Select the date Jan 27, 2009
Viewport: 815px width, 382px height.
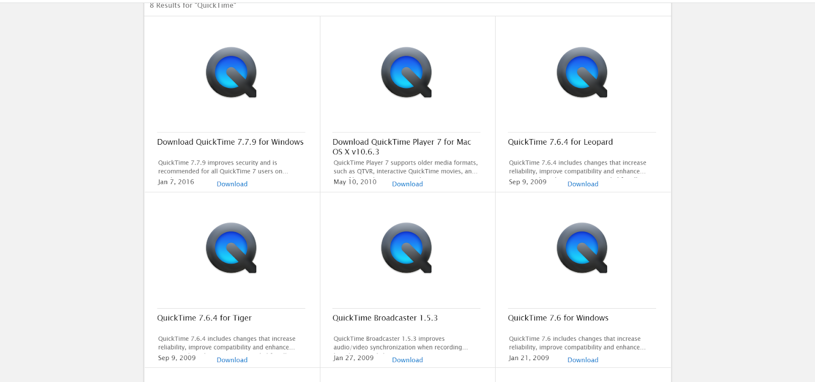(x=354, y=358)
